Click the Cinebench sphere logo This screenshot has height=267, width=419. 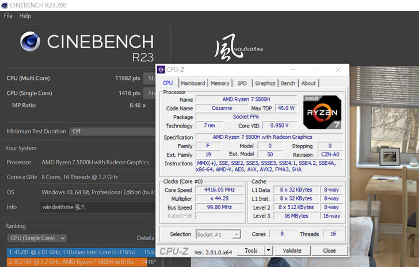click(31, 42)
